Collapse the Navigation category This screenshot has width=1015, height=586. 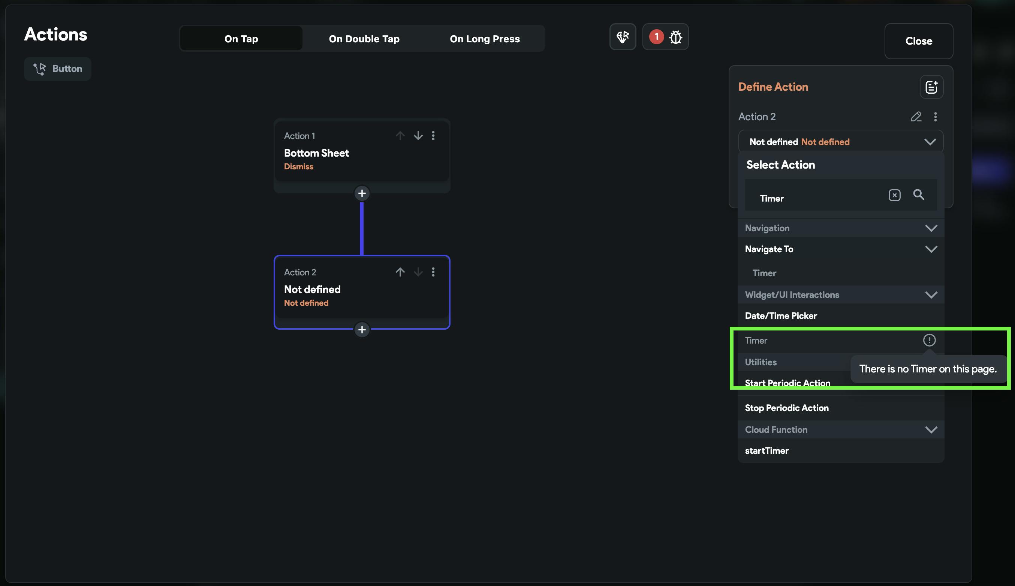pos(931,228)
